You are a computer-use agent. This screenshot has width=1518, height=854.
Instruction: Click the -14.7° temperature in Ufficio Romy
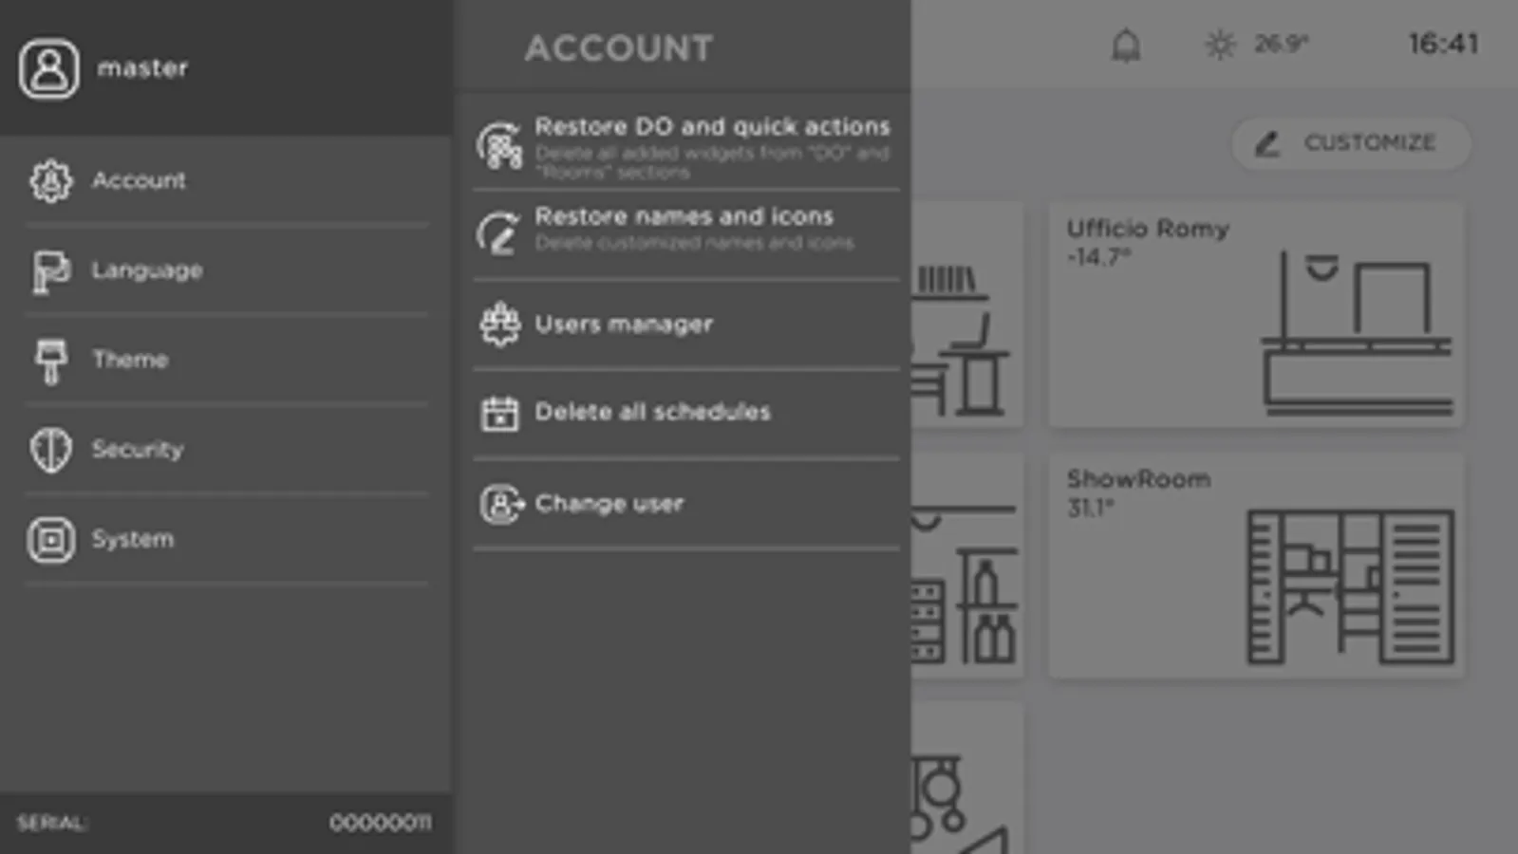click(1098, 257)
